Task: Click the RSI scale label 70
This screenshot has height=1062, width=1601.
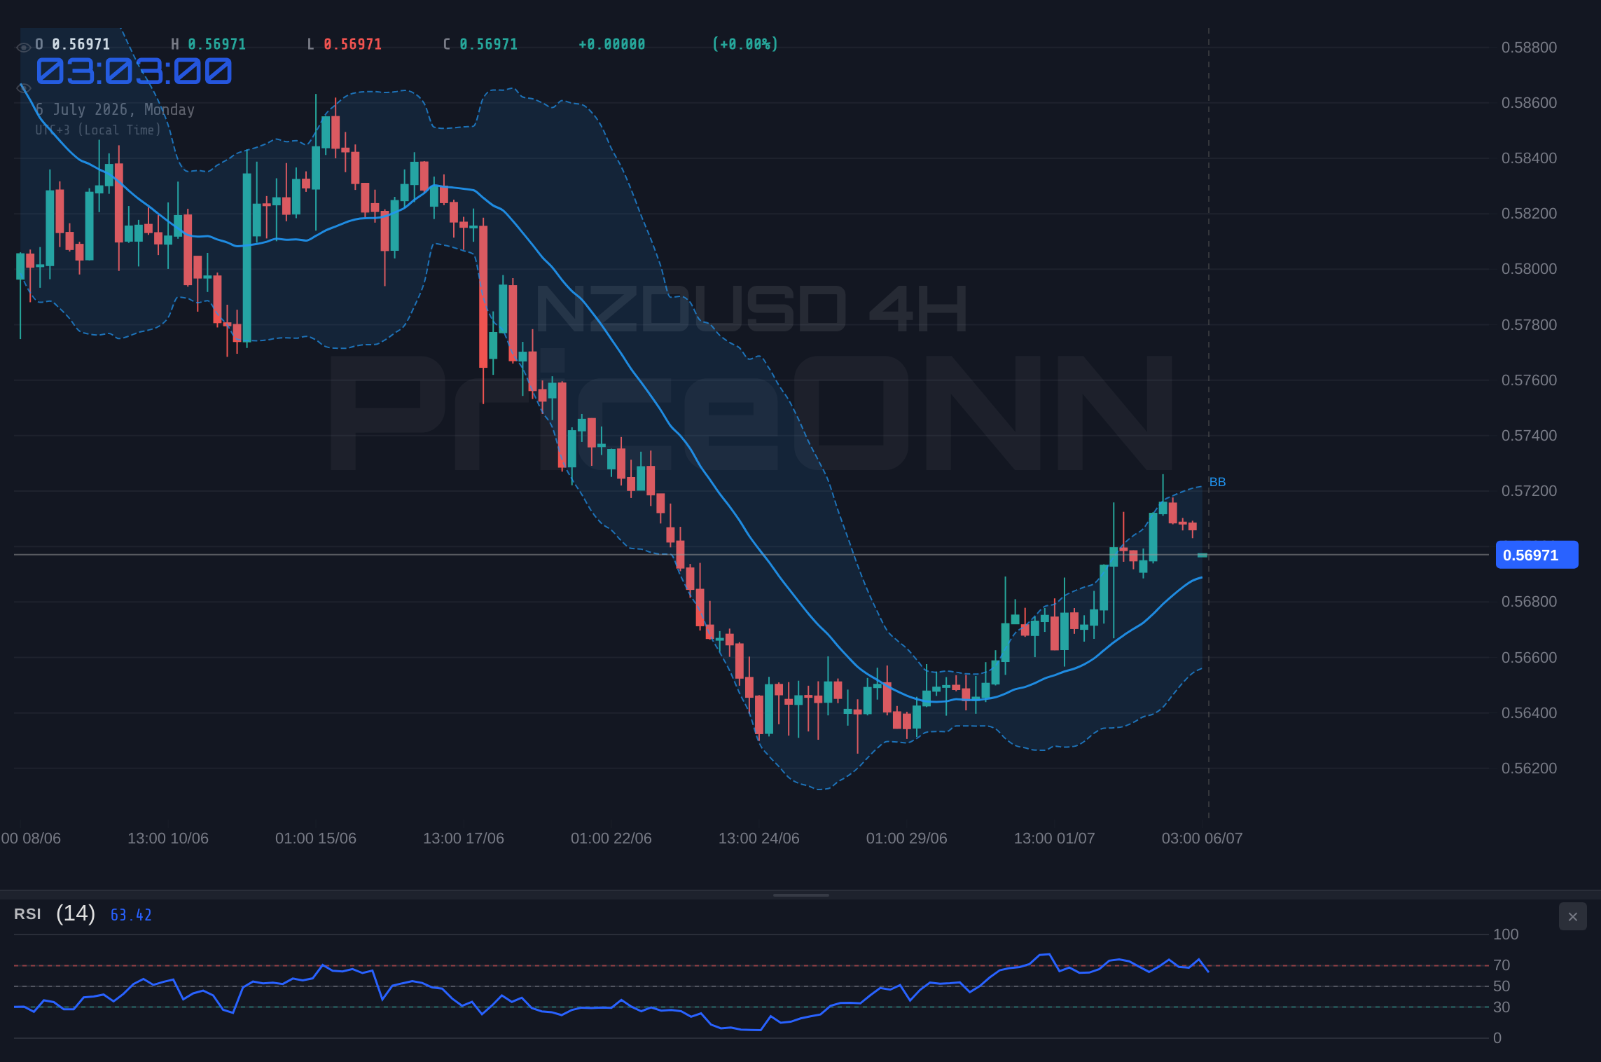Action: (x=1502, y=965)
